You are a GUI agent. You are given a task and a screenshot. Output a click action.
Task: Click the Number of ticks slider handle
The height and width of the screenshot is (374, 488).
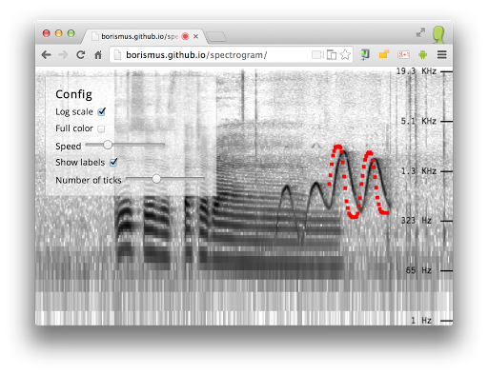(x=156, y=179)
